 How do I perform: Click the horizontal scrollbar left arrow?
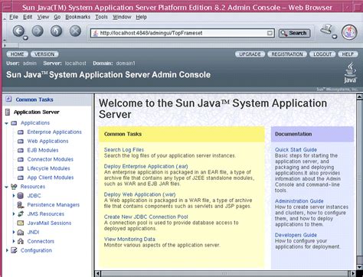(98, 274)
